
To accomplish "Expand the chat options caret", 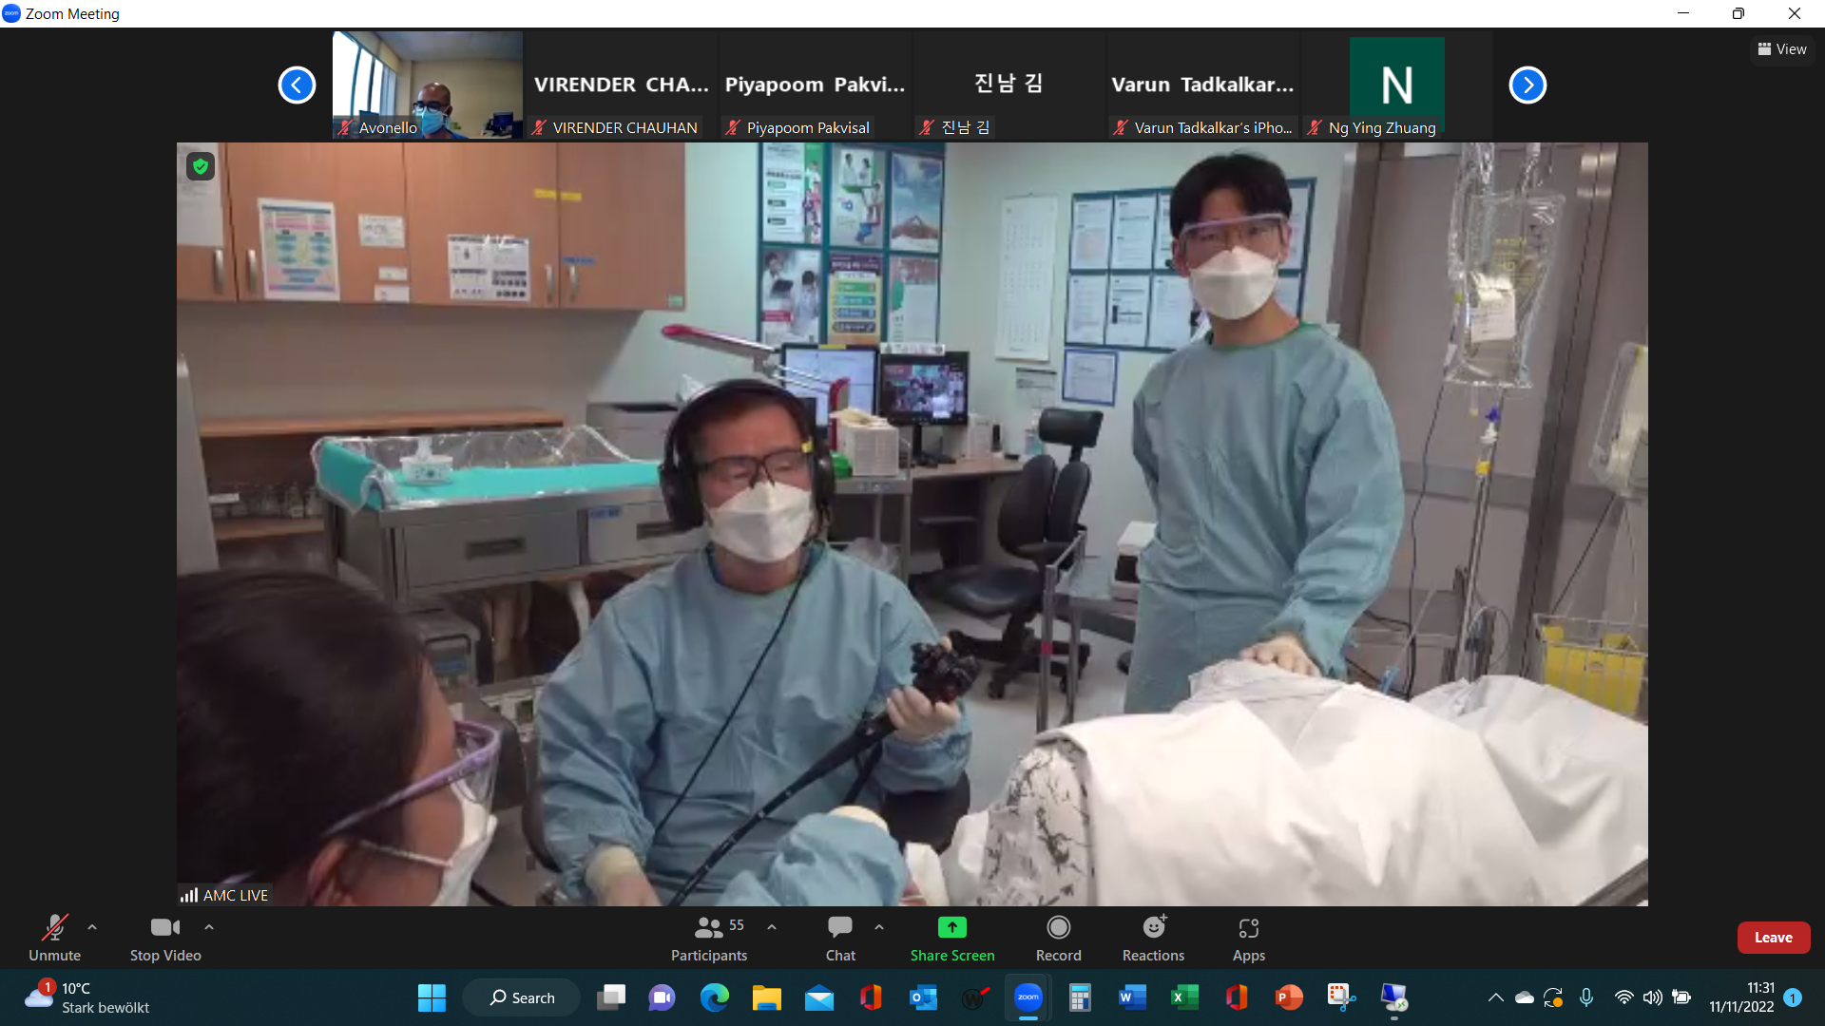I will [x=879, y=926].
